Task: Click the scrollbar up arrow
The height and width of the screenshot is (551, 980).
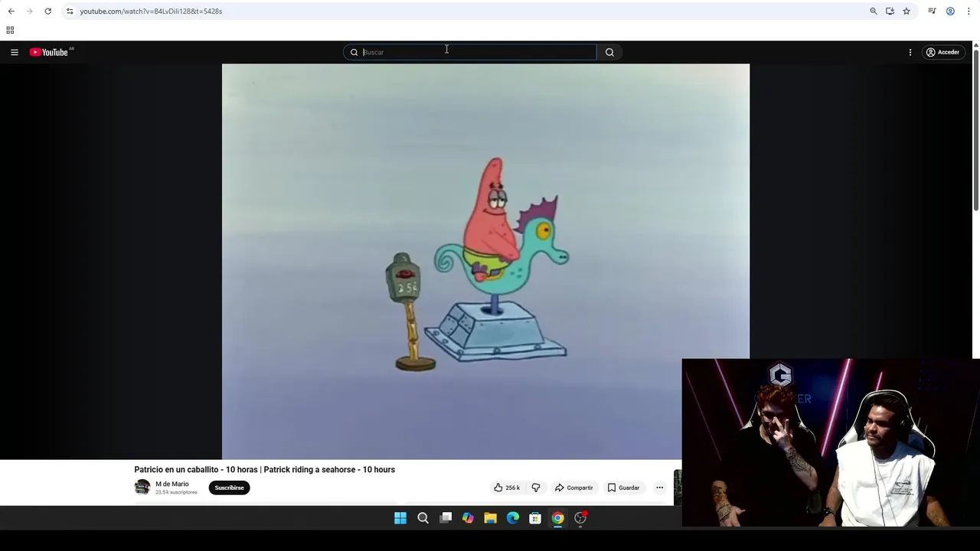Action: tap(975, 44)
